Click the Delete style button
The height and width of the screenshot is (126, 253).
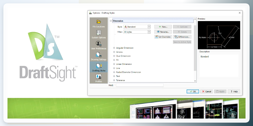182,32
